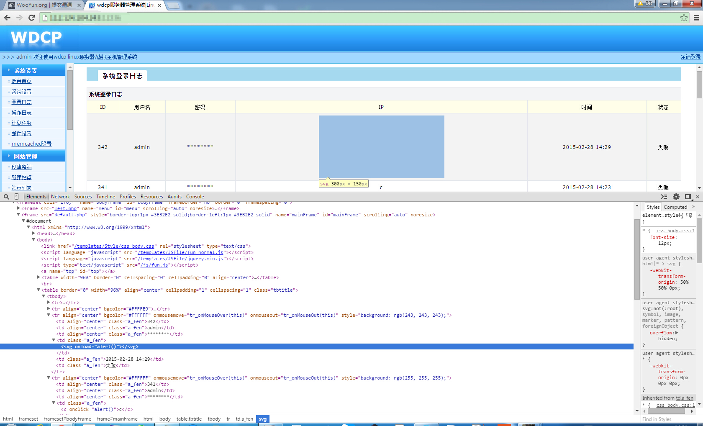The height and width of the screenshot is (426, 703).
Task: Collapse the #document node
Action: click(x=23, y=221)
